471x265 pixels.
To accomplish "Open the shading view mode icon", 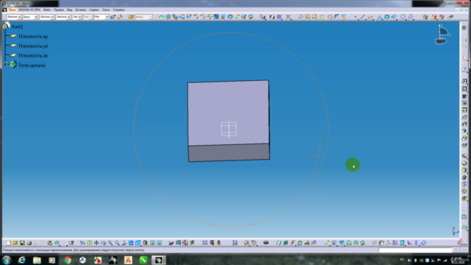I will (x=146, y=243).
